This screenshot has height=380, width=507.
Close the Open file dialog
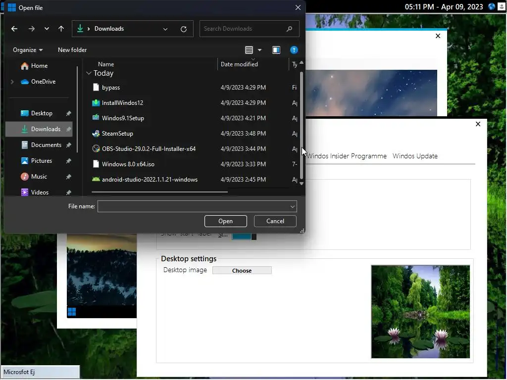pyautogui.click(x=298, y=7)
